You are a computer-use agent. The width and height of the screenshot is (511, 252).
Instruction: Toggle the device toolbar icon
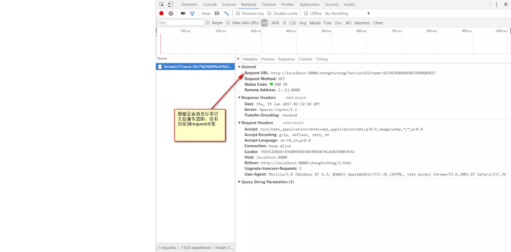click(170, 4)
